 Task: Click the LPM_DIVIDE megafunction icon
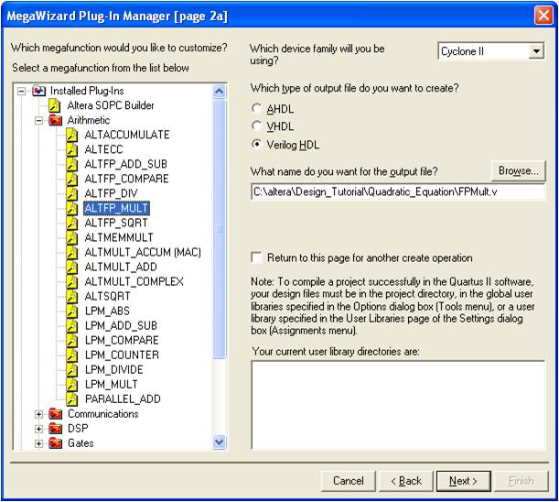click(x=71, y=369)
